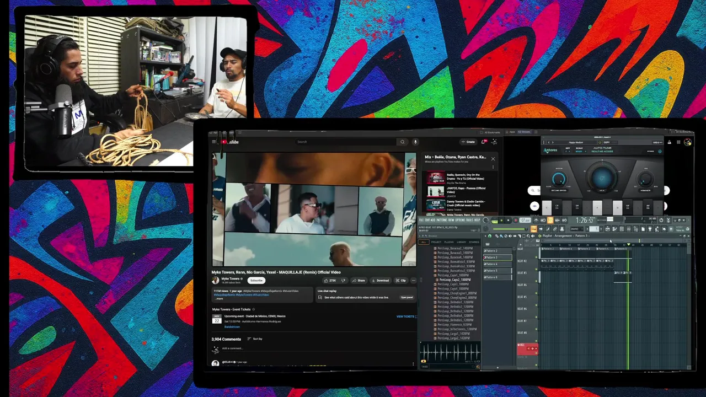
Task: Select the playlist paint brush tool
Action: [501, 236]
